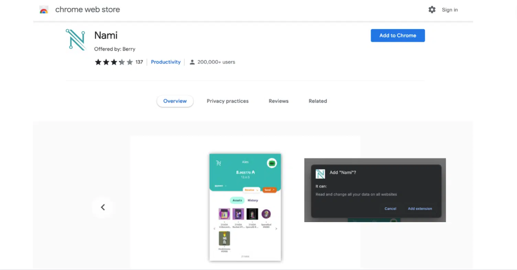Switch to Privacy practices tab
This screenshot has height=270, width=517.
pos(227,101)
